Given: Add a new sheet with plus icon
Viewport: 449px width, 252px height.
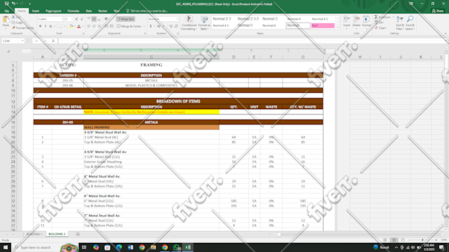Looking at the screenshot, I should [78, 234].
